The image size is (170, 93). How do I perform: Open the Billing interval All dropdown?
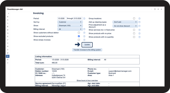70,29
